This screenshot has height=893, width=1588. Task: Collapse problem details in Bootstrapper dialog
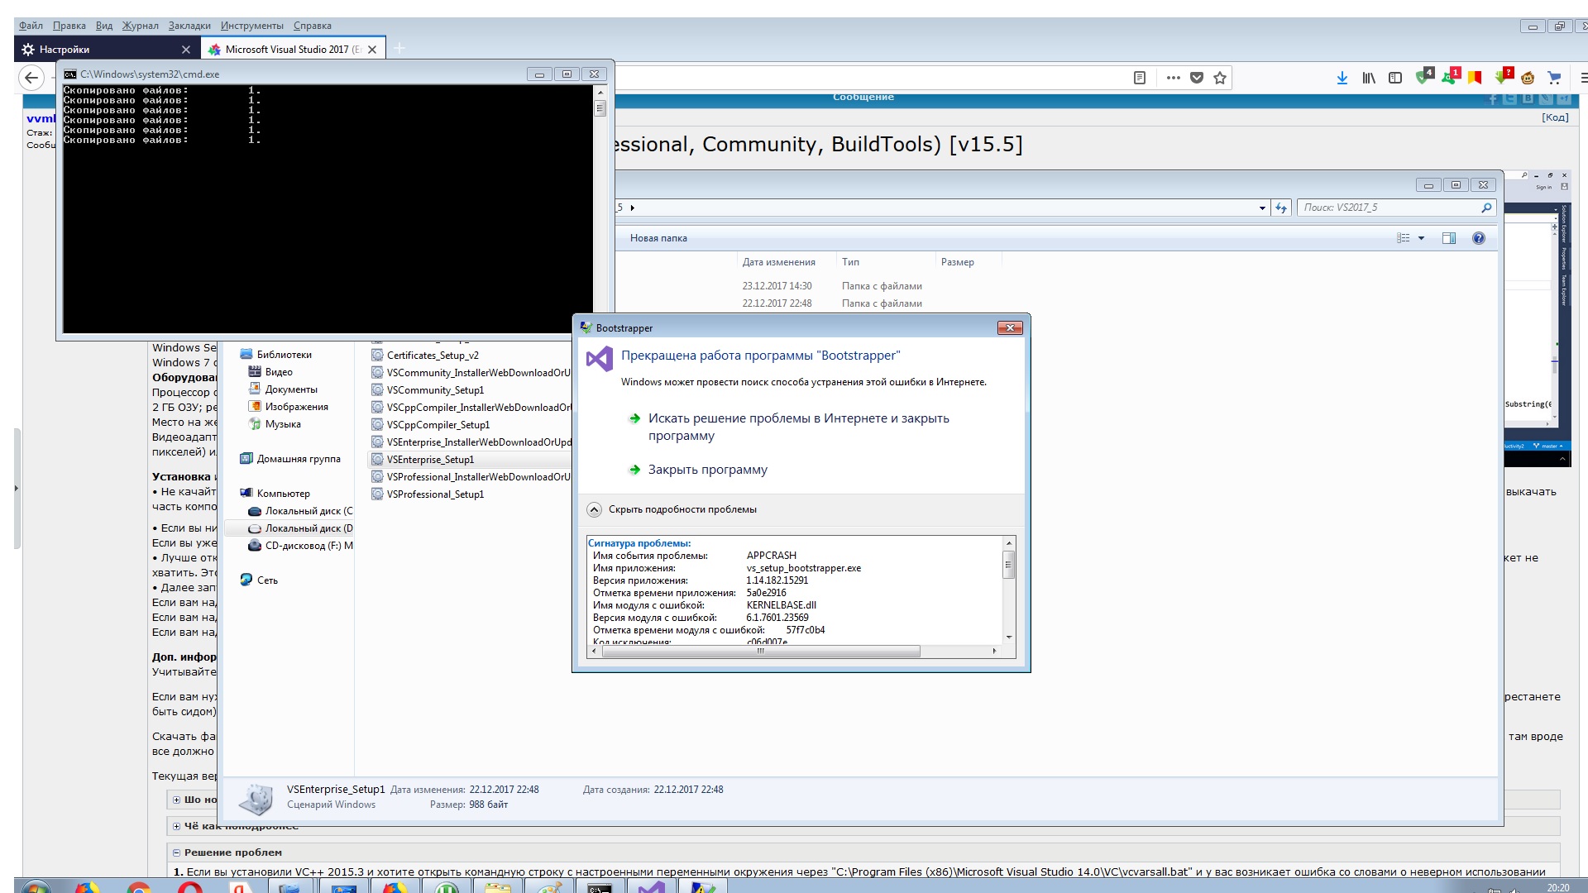pyautogui.click(x=594, y=509)
